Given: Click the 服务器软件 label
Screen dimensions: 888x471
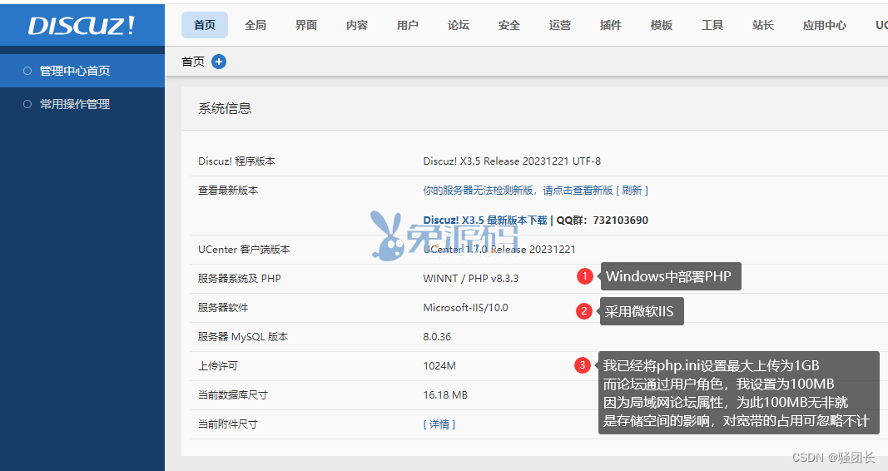Looking at the screenshot, I should pos(223,307).
